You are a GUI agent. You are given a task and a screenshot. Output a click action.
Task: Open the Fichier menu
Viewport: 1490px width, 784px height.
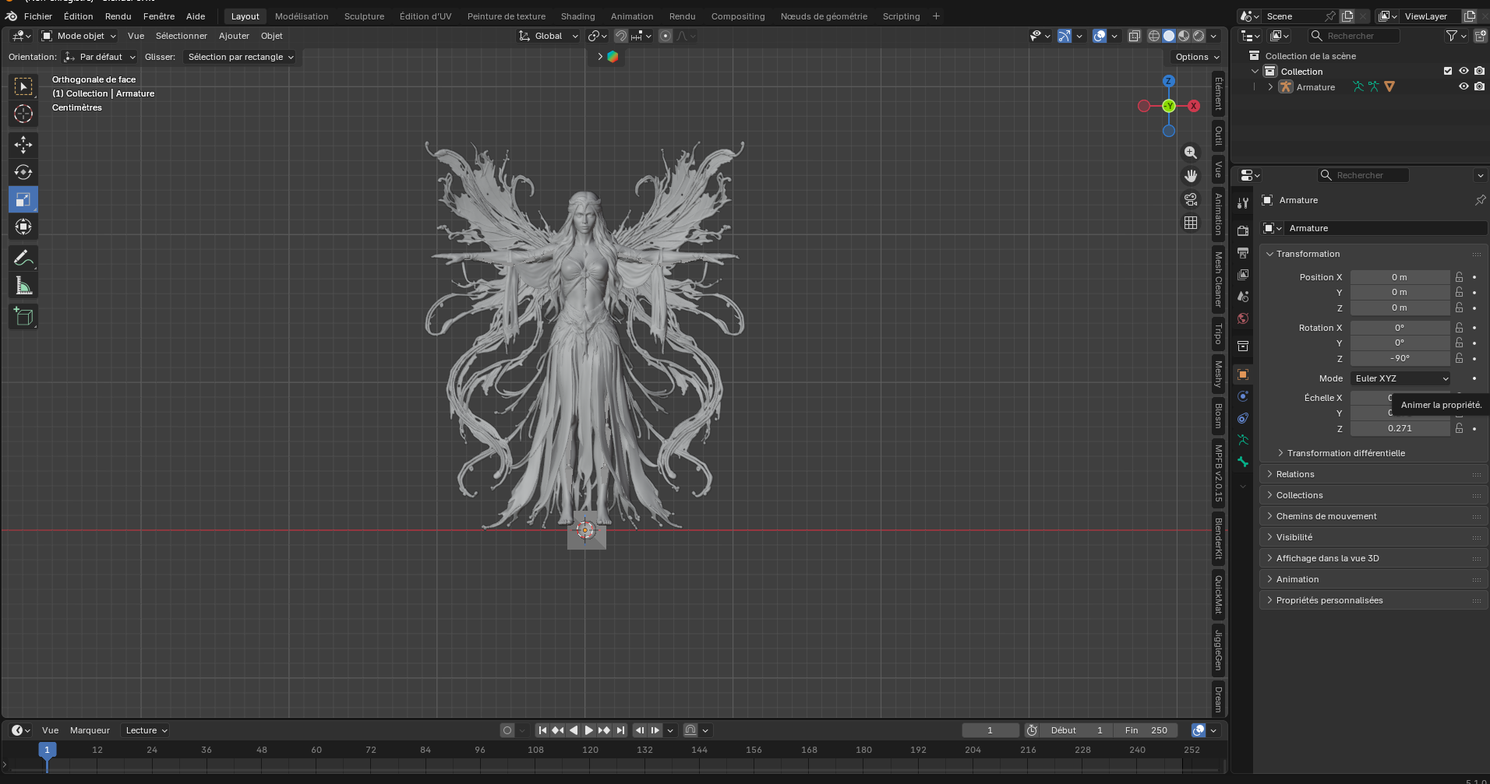tap(38, 16)
